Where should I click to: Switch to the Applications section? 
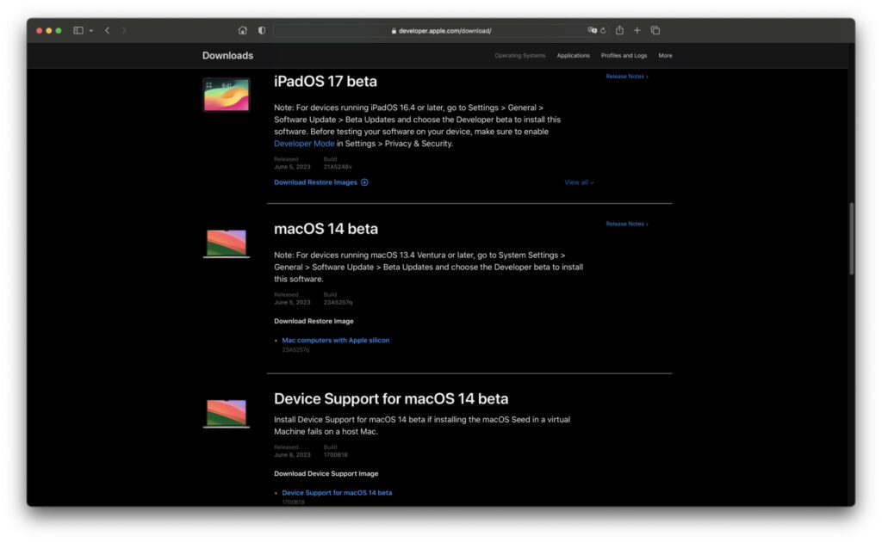click(574, 54)
